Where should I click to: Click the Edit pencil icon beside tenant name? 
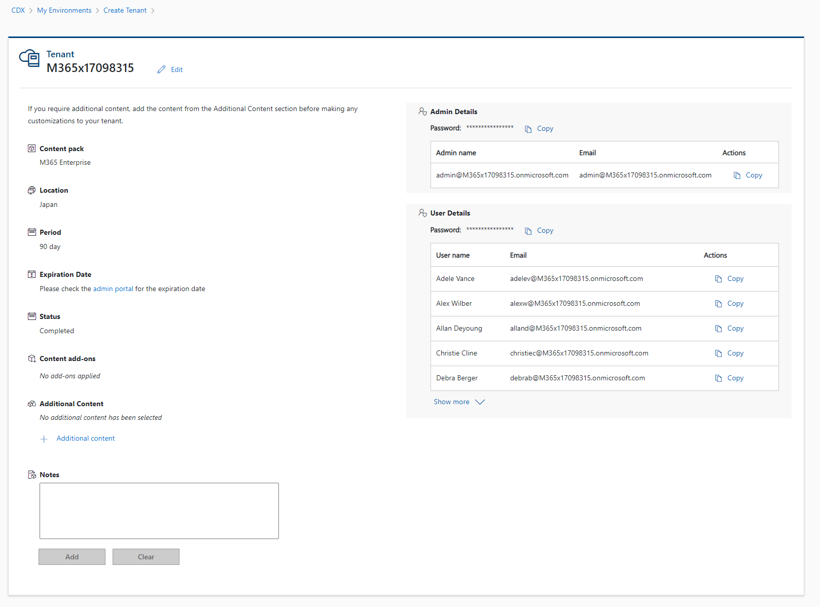point(161,69)
